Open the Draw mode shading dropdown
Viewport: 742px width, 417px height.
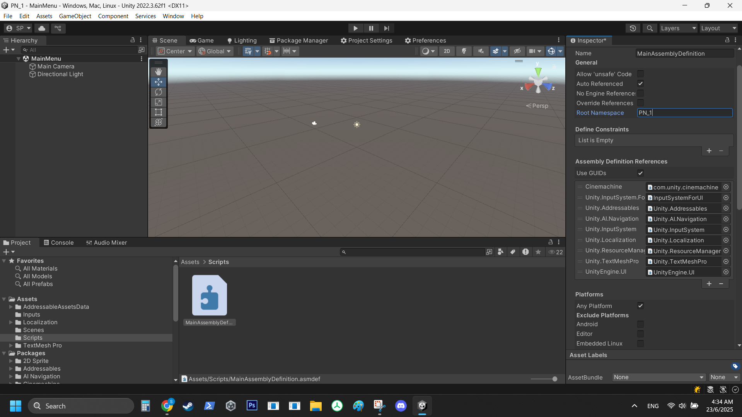click(x=428, y=51)
